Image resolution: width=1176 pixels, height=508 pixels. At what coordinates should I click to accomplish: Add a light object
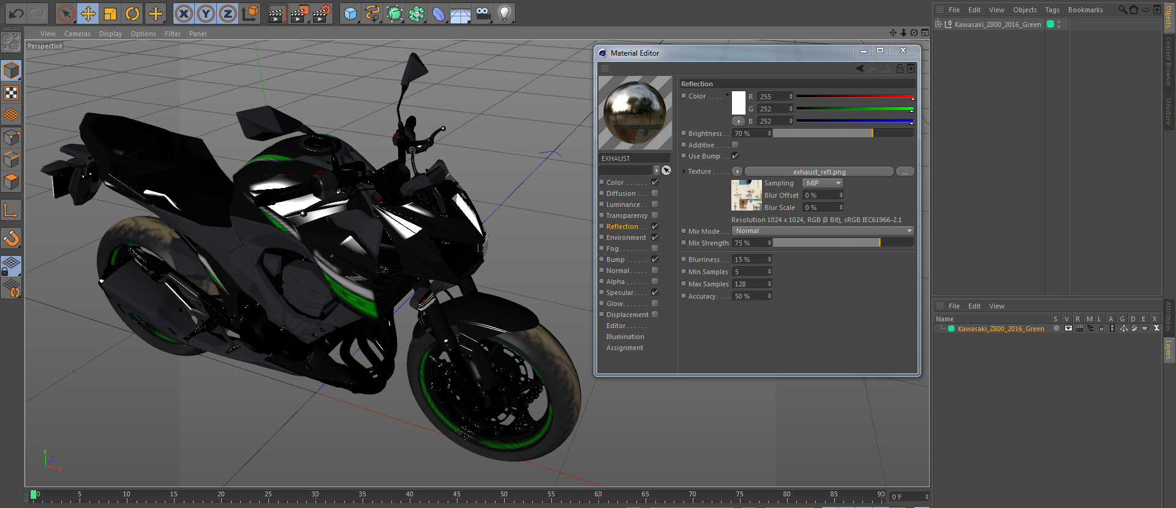505,13
